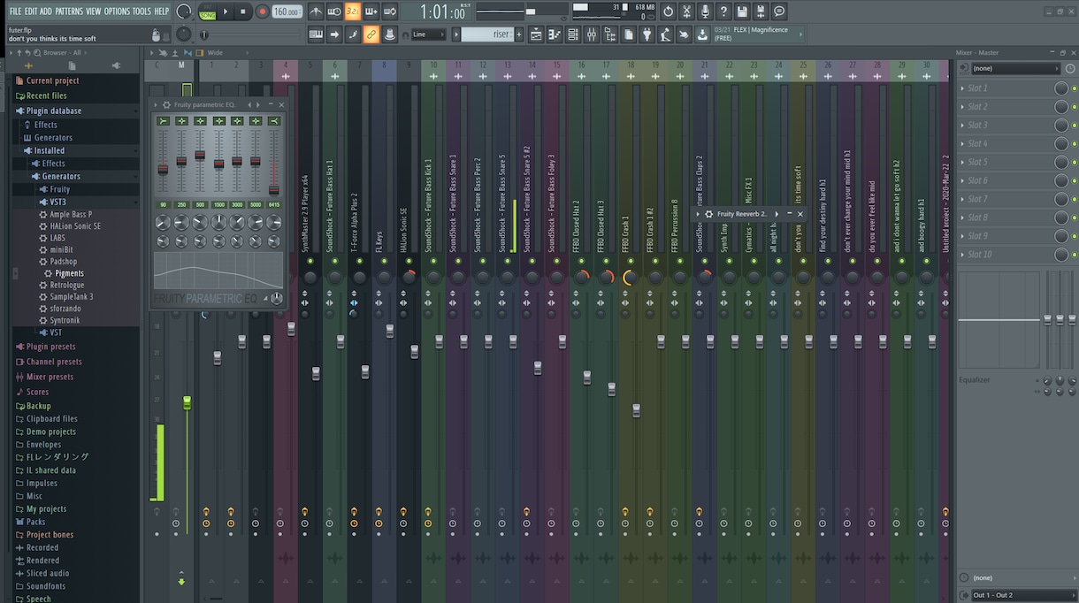Open the channel rack view icon
The image size is (1079, 603).
[x=573, y=34]
